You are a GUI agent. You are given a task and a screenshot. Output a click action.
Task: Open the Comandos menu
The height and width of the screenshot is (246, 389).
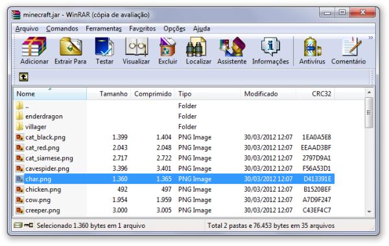click(62, 28)
